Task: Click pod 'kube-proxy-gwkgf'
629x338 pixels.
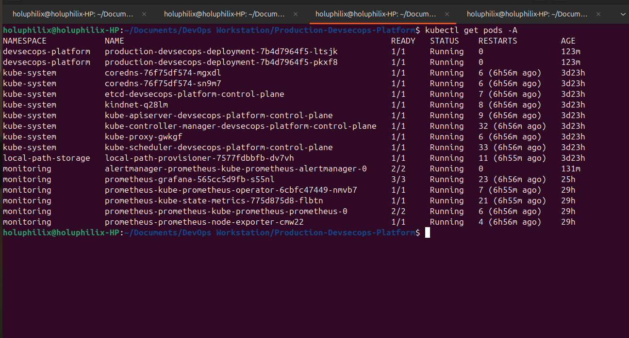Action: click(x=144, y=137)
